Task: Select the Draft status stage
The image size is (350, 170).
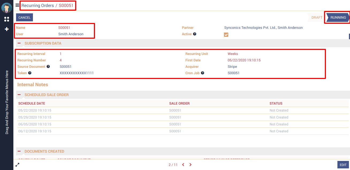Action: point(317,18)
